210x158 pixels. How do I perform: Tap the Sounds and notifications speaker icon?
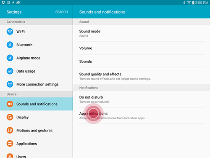click(10, 104)
